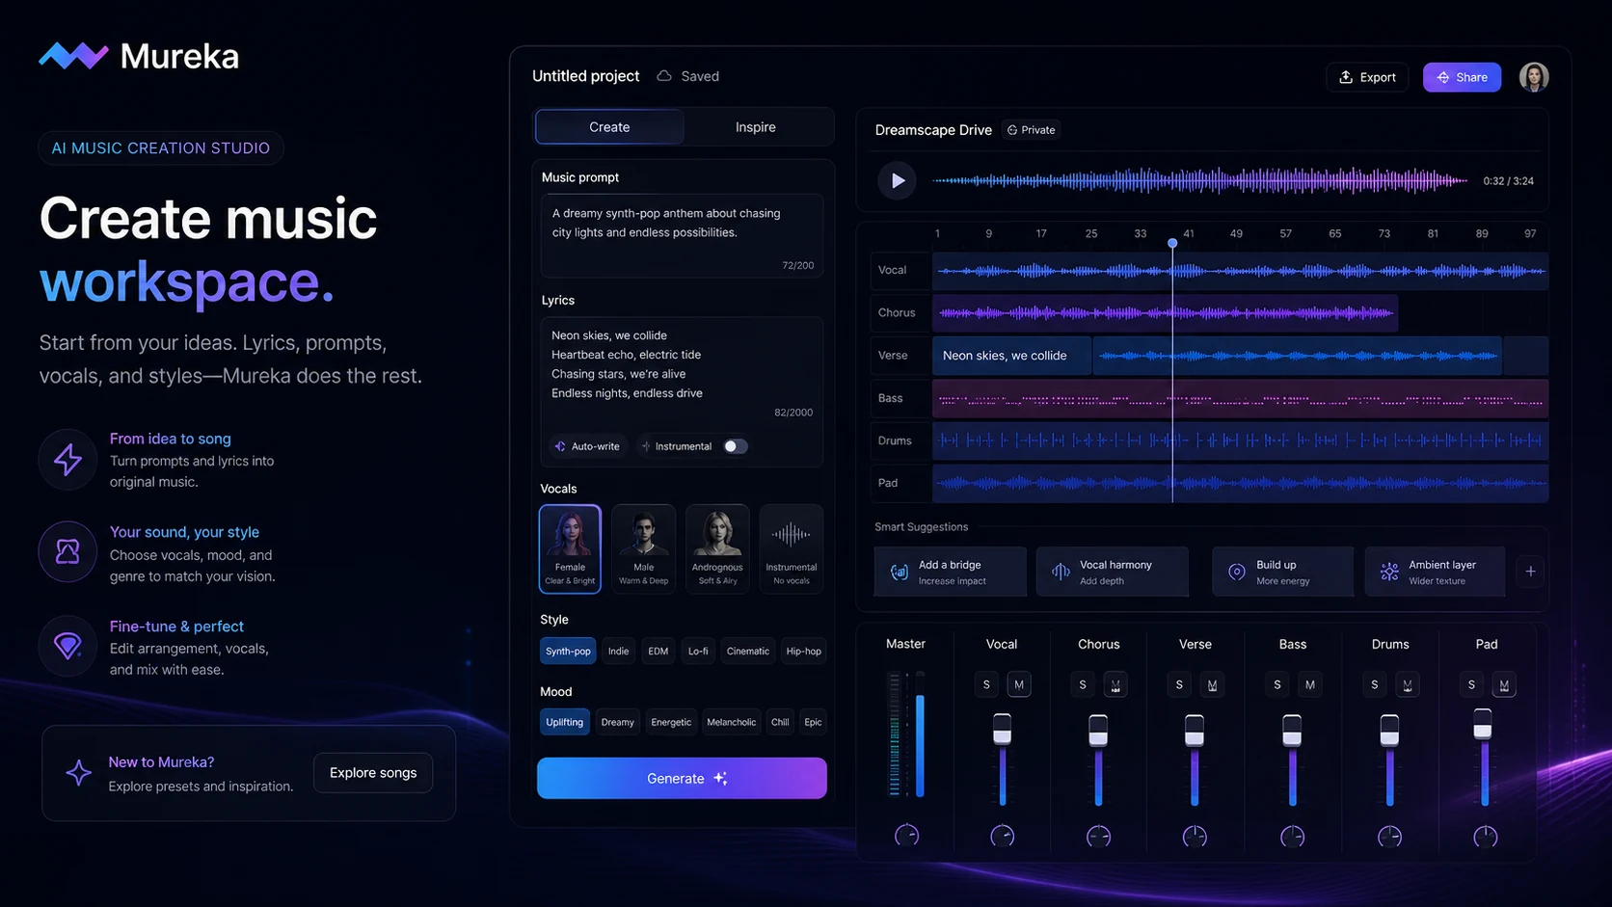Mute the Verse channel
The width and height of the screenshot is (1612, 907).
point(1212,684)
